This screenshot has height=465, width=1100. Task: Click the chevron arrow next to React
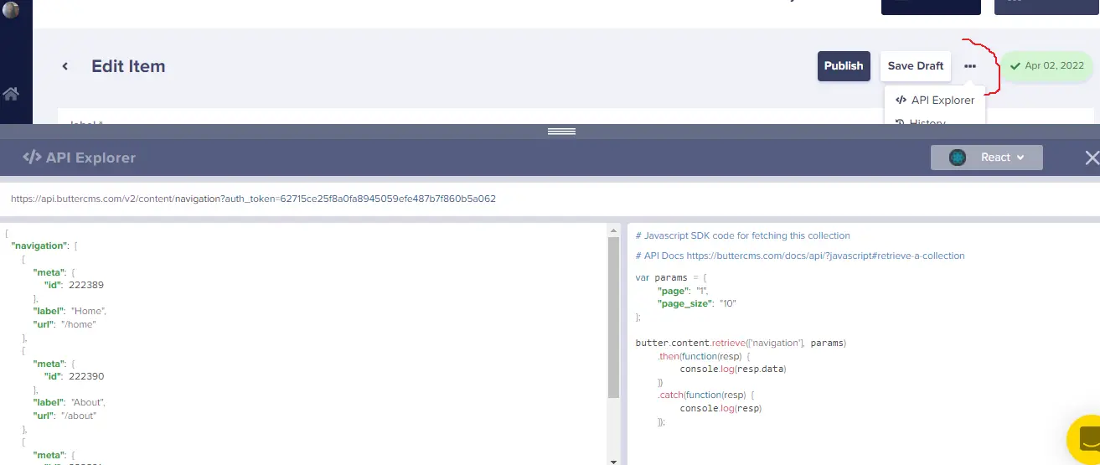coord(1020,158)
